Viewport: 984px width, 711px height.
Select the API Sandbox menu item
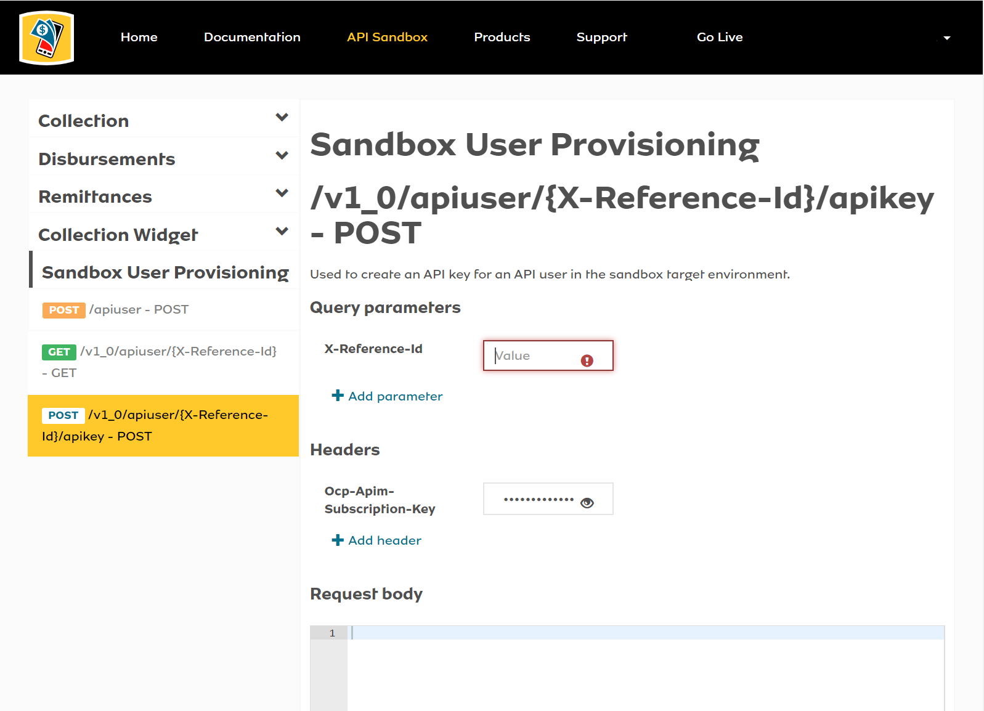coord(387,37)
